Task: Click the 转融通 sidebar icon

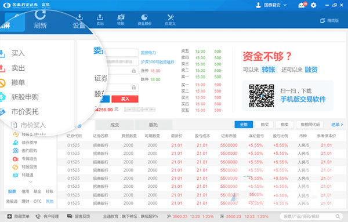Action: pyautogui.click(x=15, y=175)
